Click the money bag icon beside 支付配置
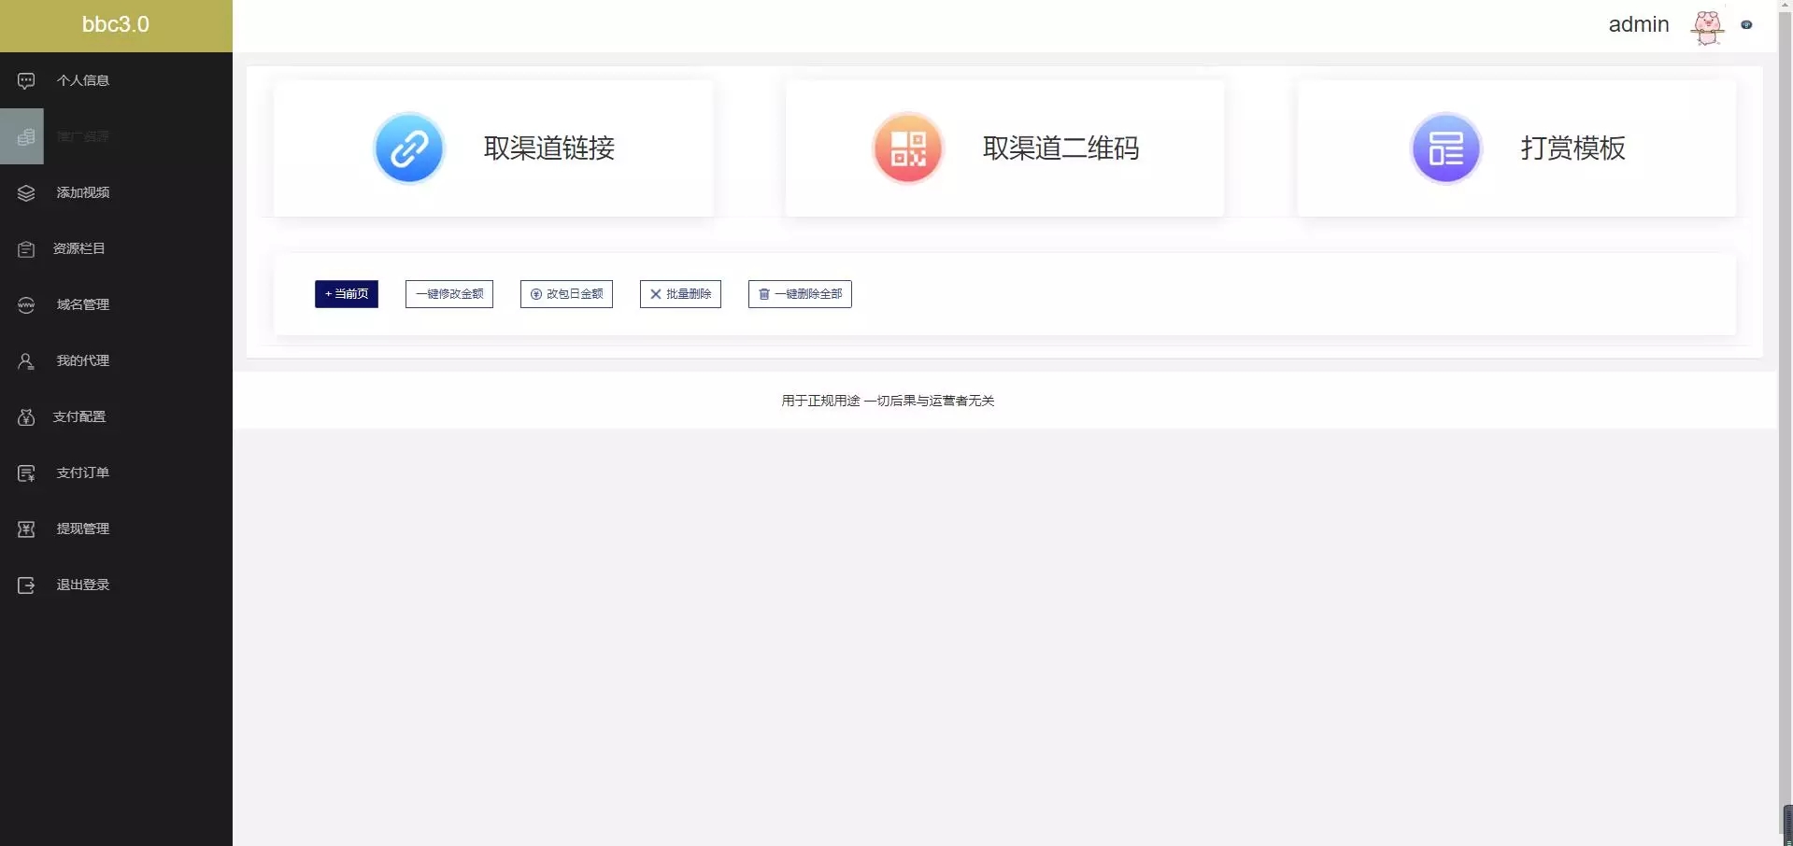The image size is (1793, 846). pos(26,416)
